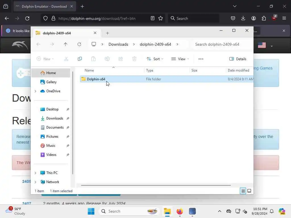Expand Network in navigation pane
Screen dimensions: 291x218
(x=36, y=182)
